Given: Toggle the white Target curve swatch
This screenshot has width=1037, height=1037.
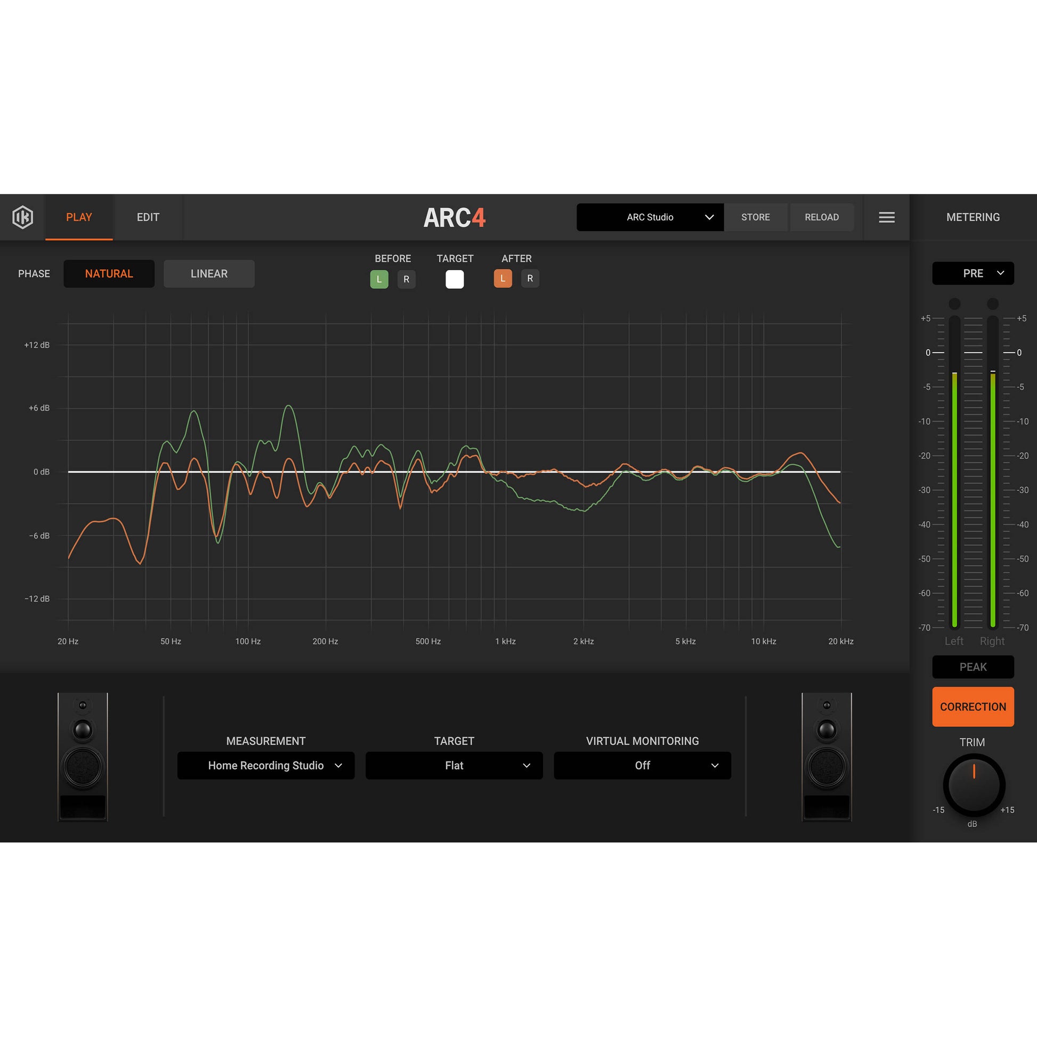Looking at the screenshot, I should pos(455,279).
